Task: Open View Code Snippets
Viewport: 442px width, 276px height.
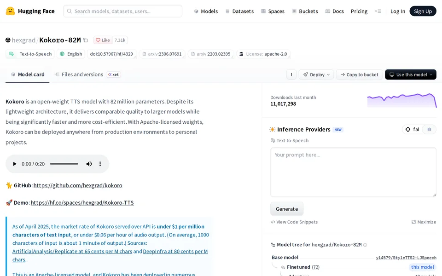Action: pos(294,222)
